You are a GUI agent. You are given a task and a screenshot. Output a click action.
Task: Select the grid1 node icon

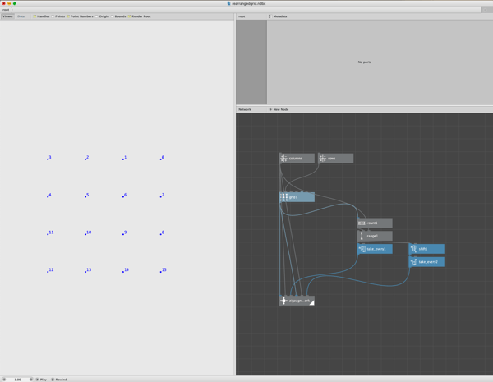coord(283,197)
